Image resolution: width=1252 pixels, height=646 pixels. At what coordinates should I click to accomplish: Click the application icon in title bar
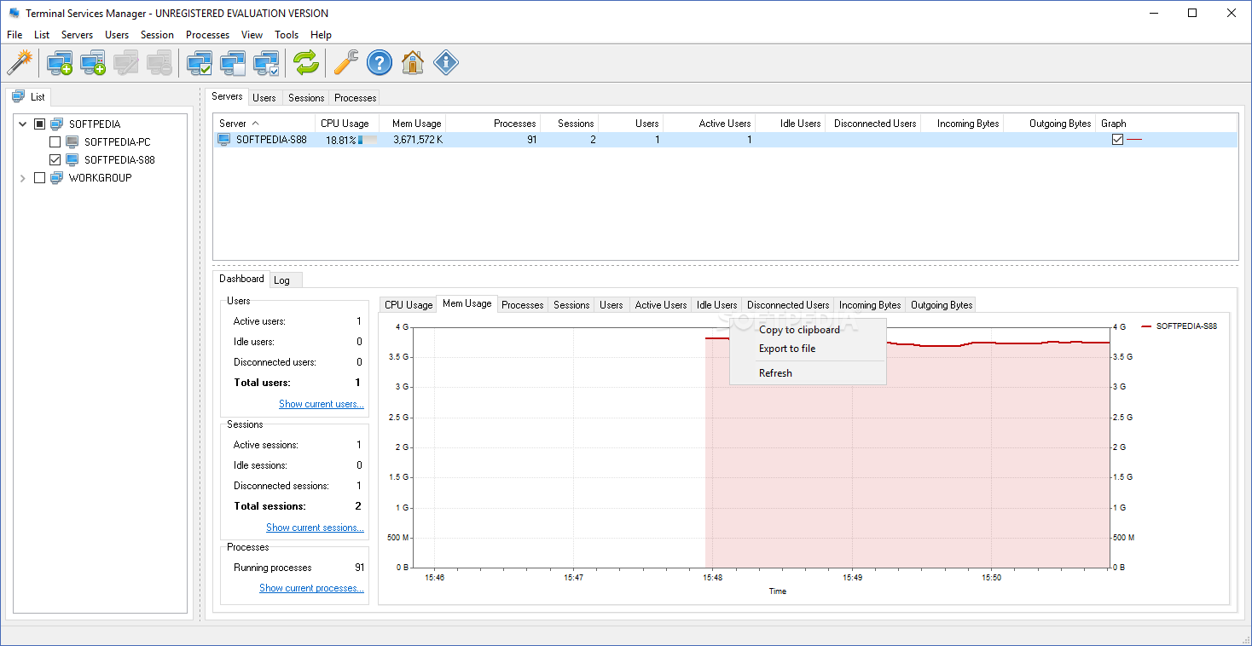tap(14, 13)
